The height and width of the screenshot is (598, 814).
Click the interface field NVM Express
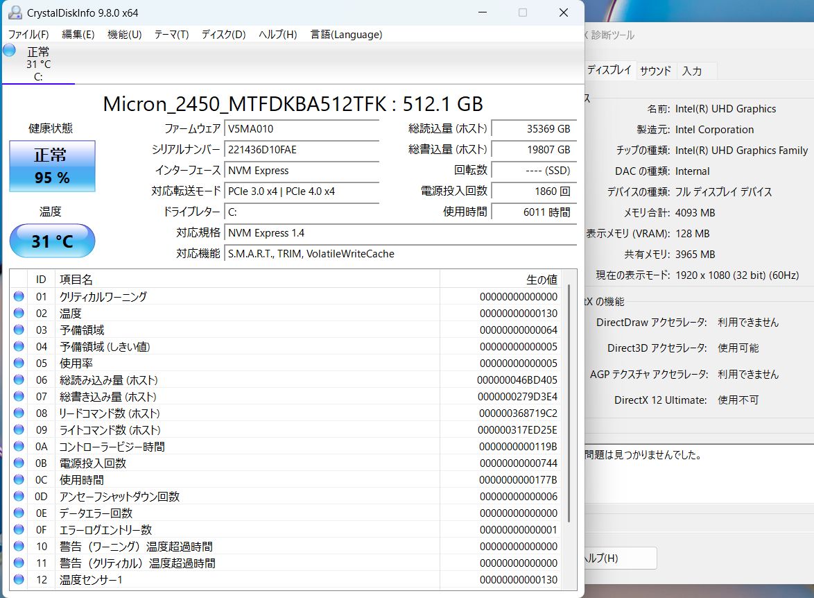tap(302, 171)
